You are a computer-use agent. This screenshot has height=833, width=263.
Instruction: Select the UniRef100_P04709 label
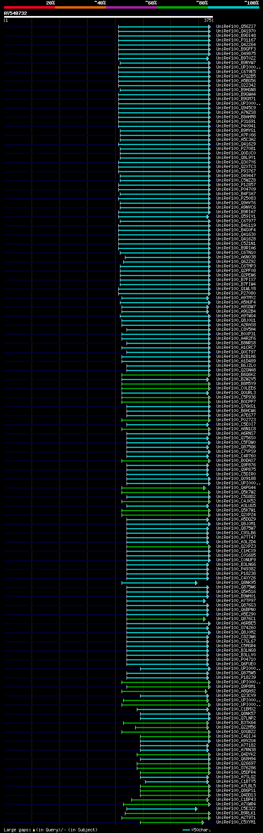coord(236,189)
